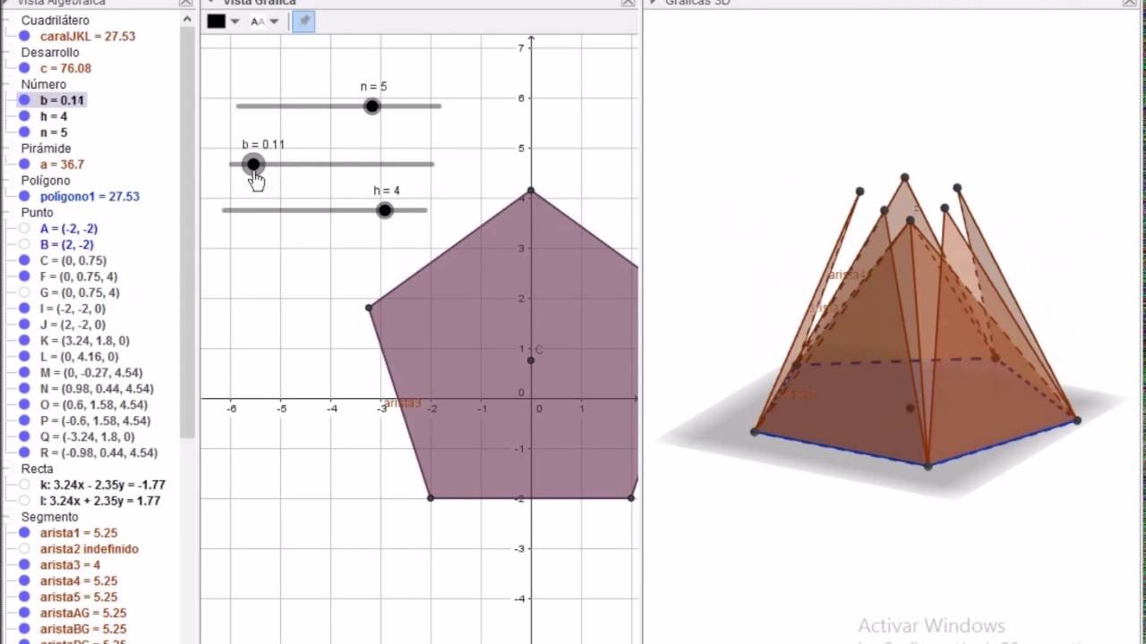This screenshot has width=1146, height=644.
Task: Click the front bottom vertex of 3D pyramid
Action: point(928,466)
